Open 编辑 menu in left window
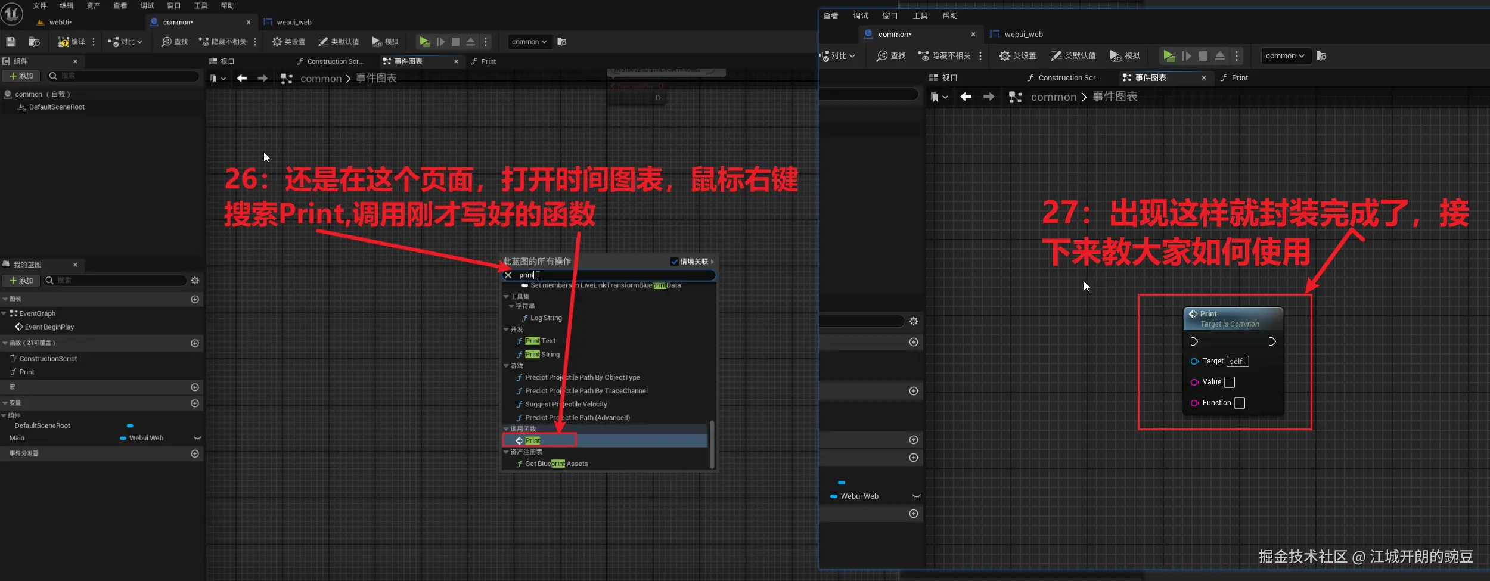1490x581 pixels. [67, 6]
